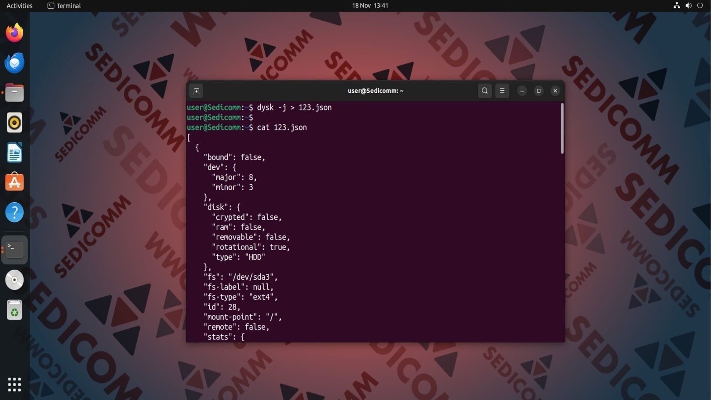The width and height of the screenshot is (711, 400).
Task: Click the line "fs-label": null,
Action: (238, 287)
